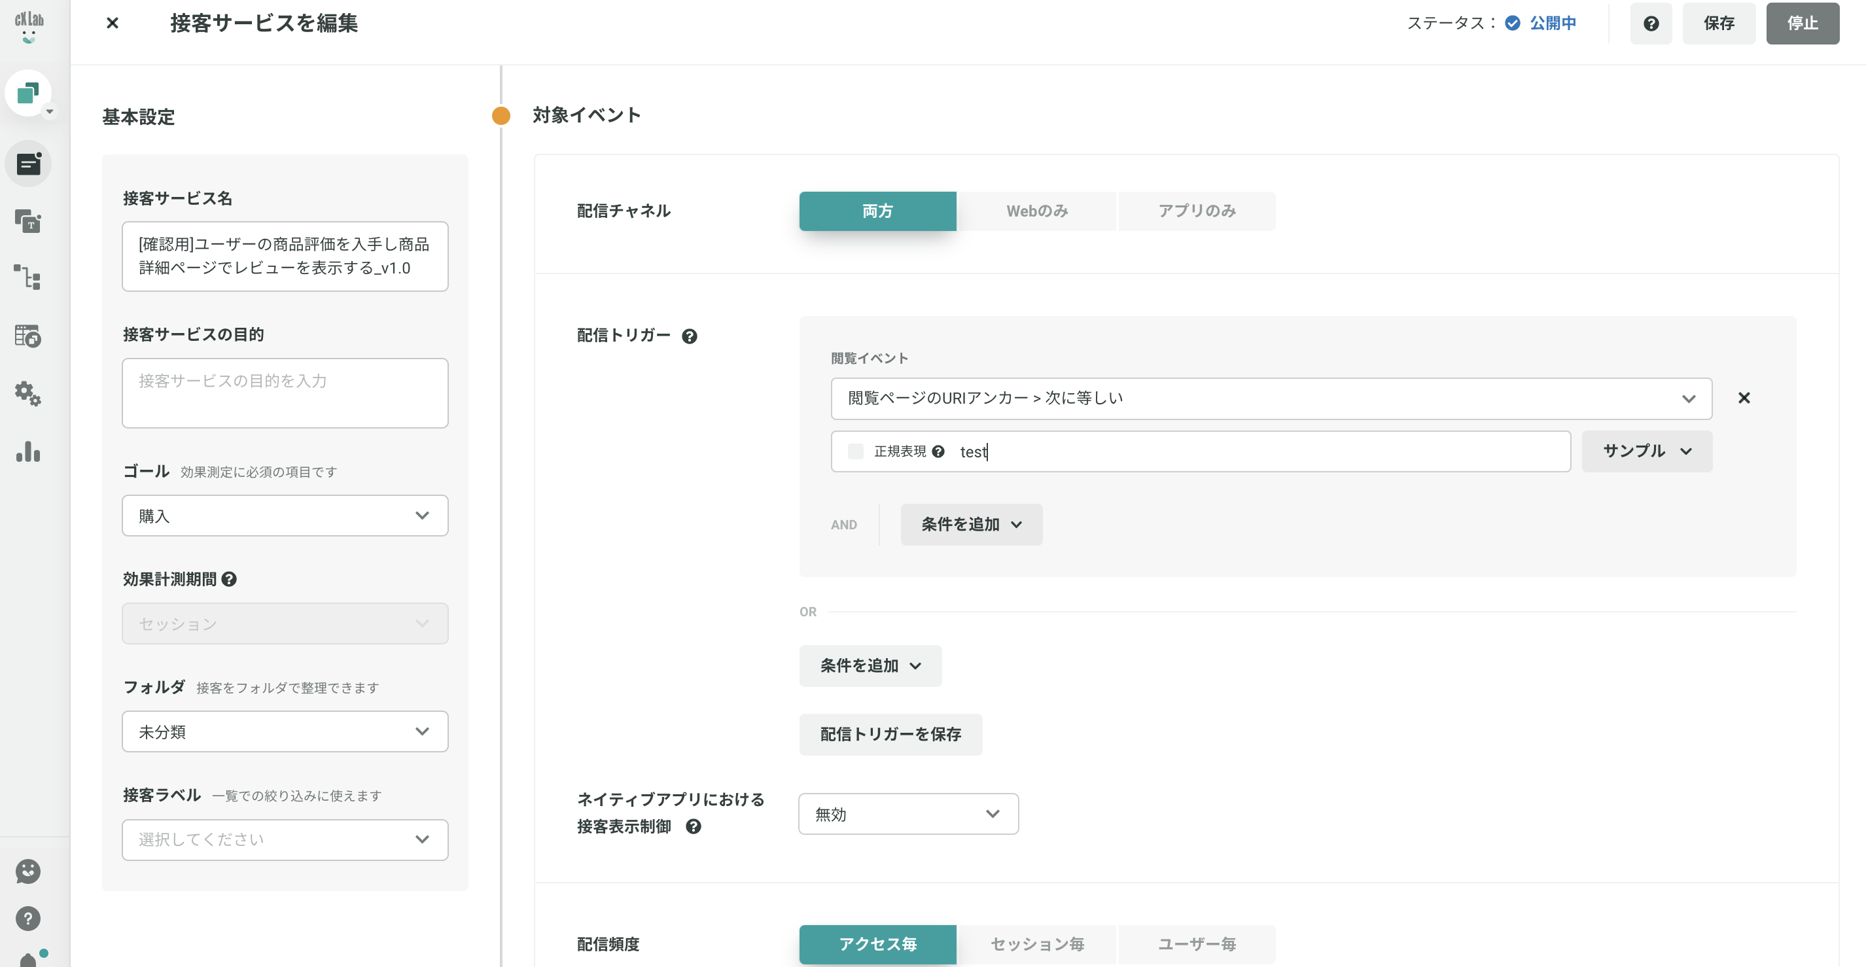Image resolution: width=1866 pixels, height=967 pixels.
Task: Click help icon next to 配信トリガー
Action: [690, 336]
